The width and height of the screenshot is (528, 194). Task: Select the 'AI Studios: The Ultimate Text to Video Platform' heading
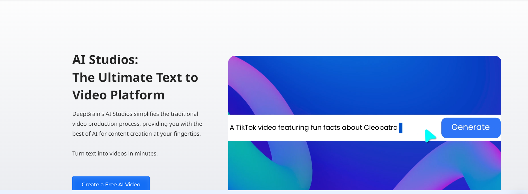(x=135, y=77)
